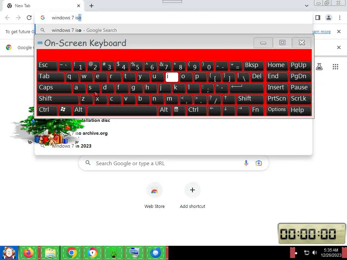The height and width of the screenshot is (260, 347).
Task: Open the Santa Start button
Action: (x=9, y=253)
